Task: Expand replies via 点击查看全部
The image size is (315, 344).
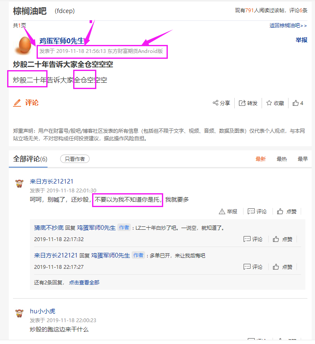Action: [x=84, y=282]
